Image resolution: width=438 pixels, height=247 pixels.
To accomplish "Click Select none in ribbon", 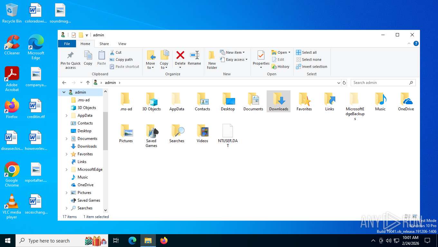I will [308, 59].
